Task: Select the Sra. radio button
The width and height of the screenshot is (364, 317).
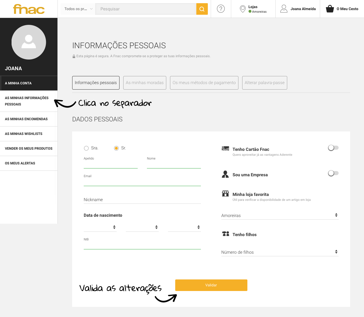Action: point(86,148)
